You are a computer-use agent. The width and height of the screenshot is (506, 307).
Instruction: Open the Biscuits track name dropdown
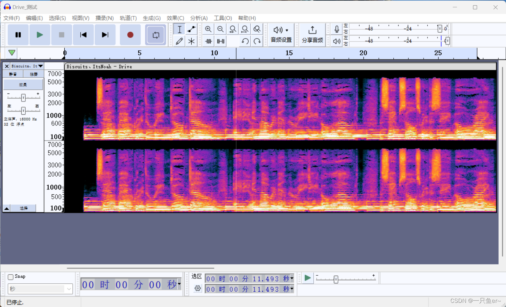[x=27, y=66]
